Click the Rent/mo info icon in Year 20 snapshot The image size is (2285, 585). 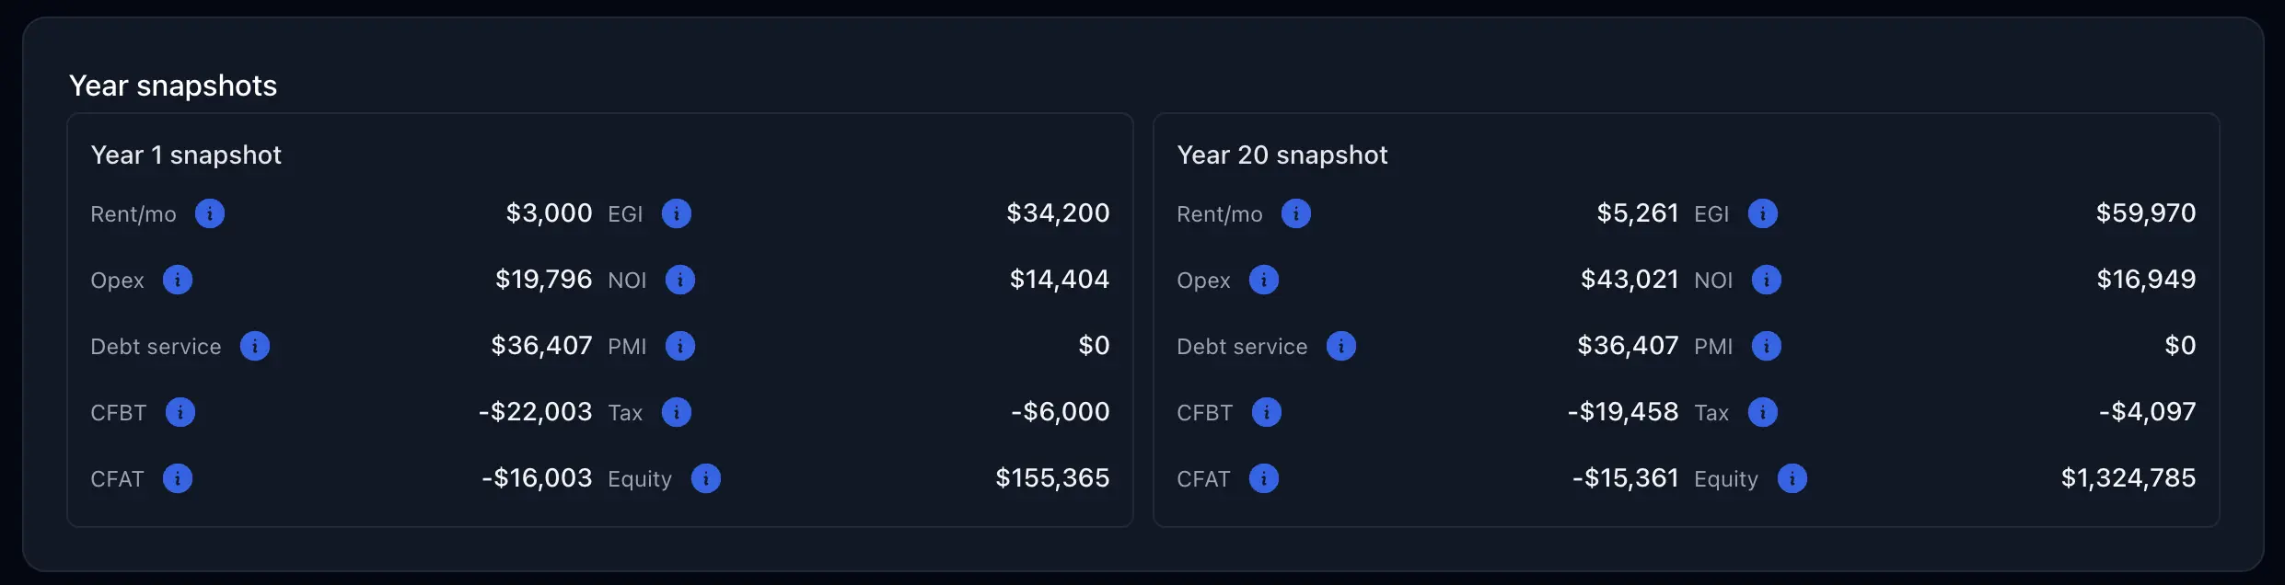pos(1298,213)
